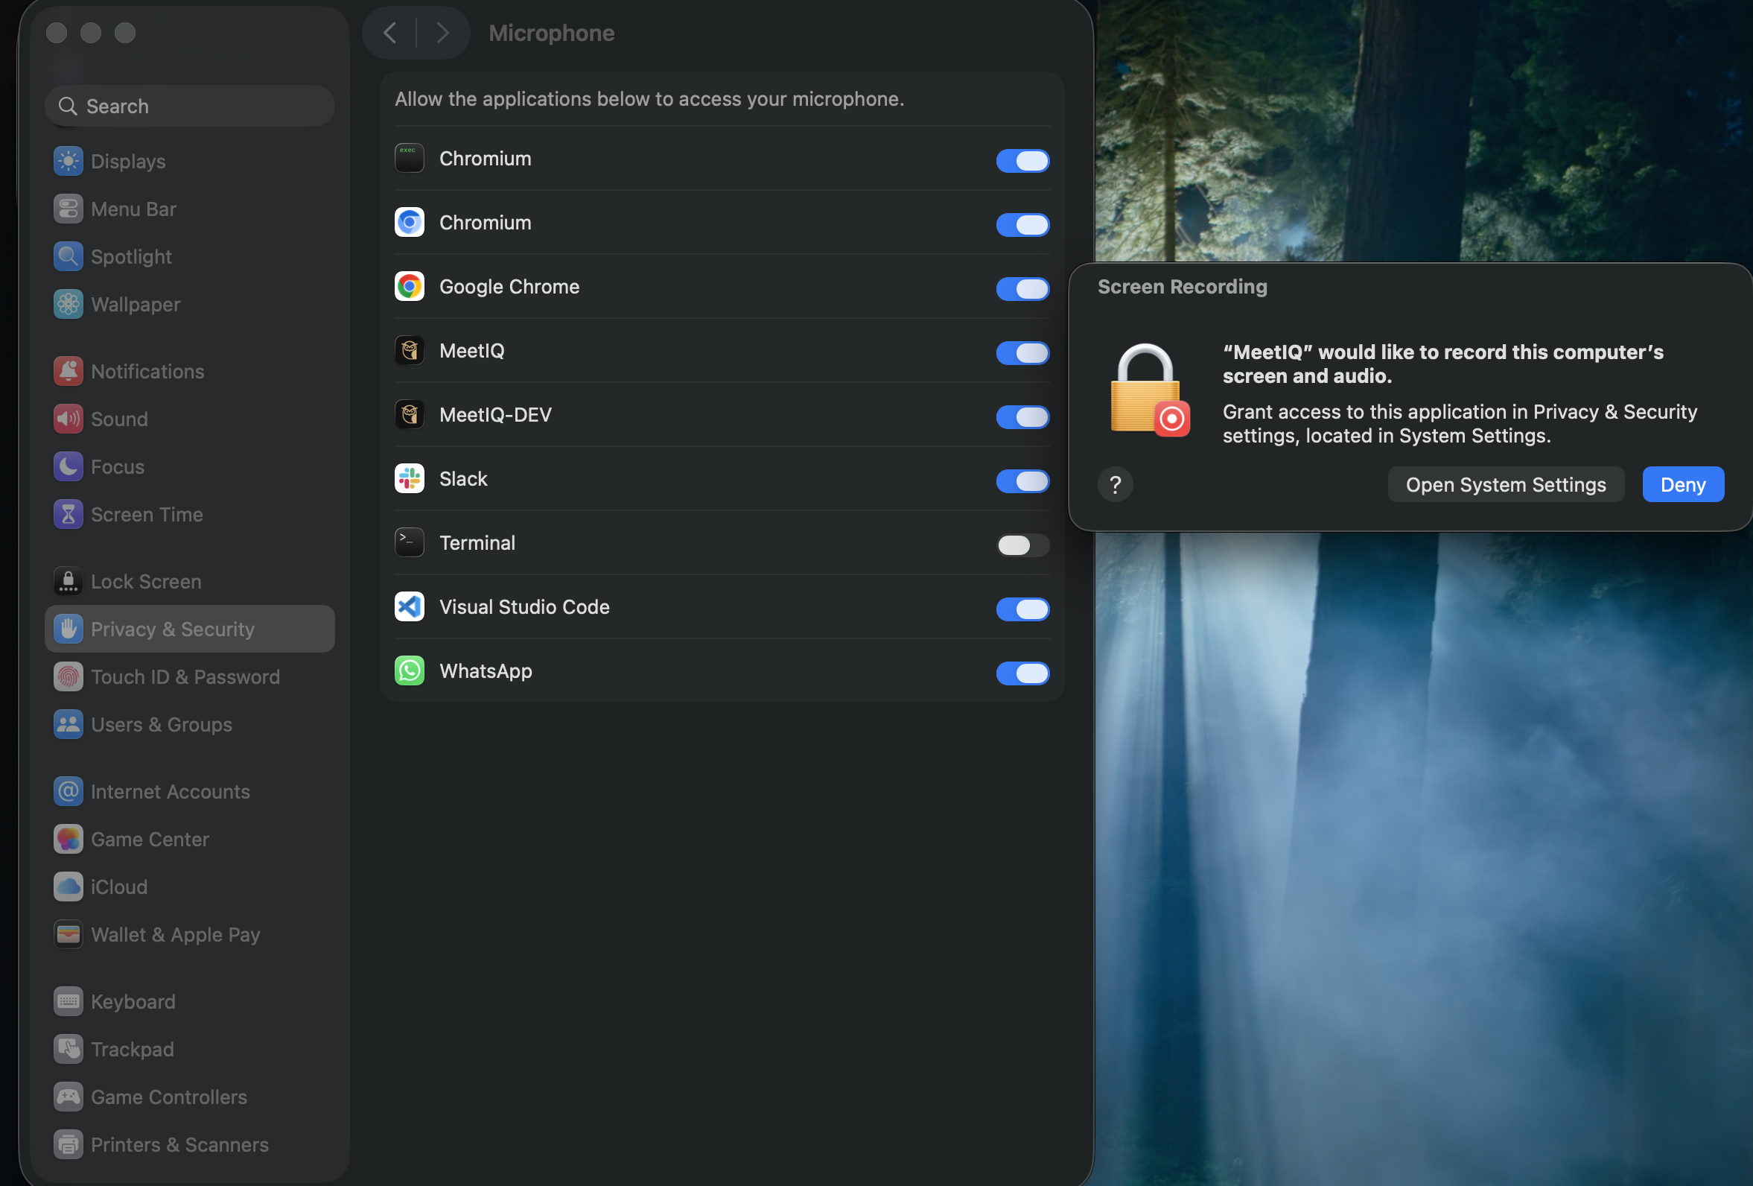Screen dimensions: 1753x1186
Task: Open Wallpaper sidebar label
Action: (x=136, y=304)
